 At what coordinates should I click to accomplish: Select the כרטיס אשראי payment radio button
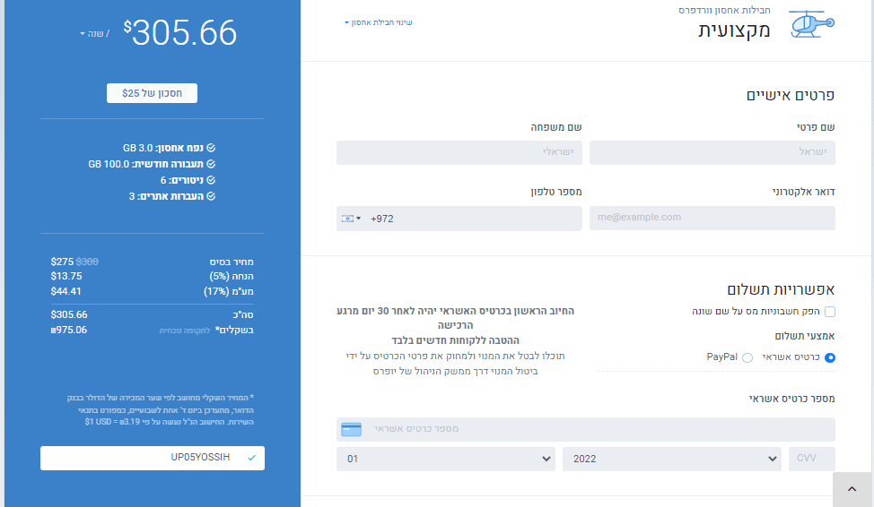830,357
